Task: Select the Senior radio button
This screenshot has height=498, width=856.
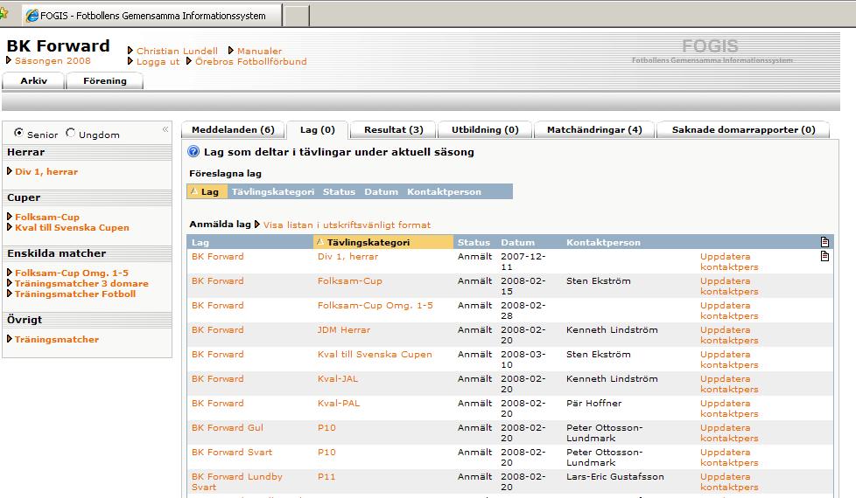Action: pyautogui.click(x=18, y=133)
